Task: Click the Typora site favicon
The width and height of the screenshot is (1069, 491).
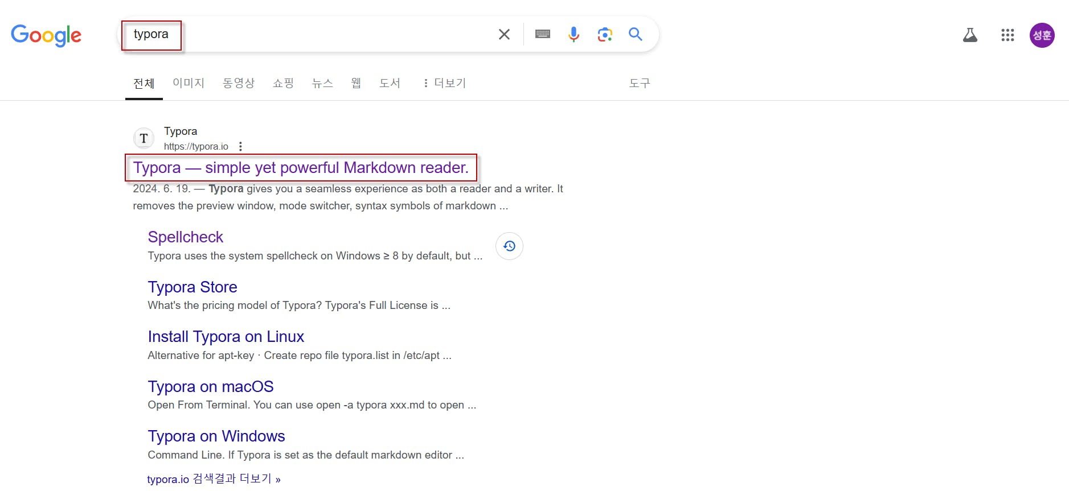Action: pyautogui.click(x=144, y=138)
